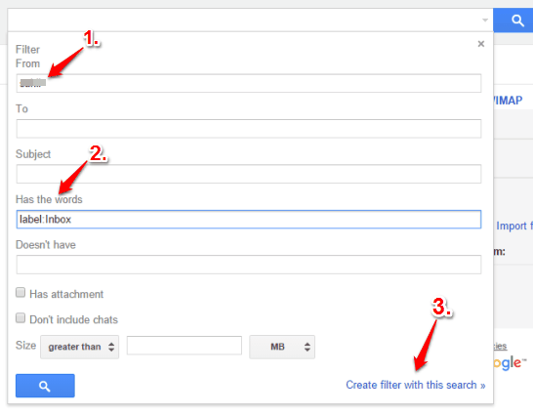This screenshot has width=533, height=414.
Task: Click the top search bar text box
Action: [x=243, y=21]
